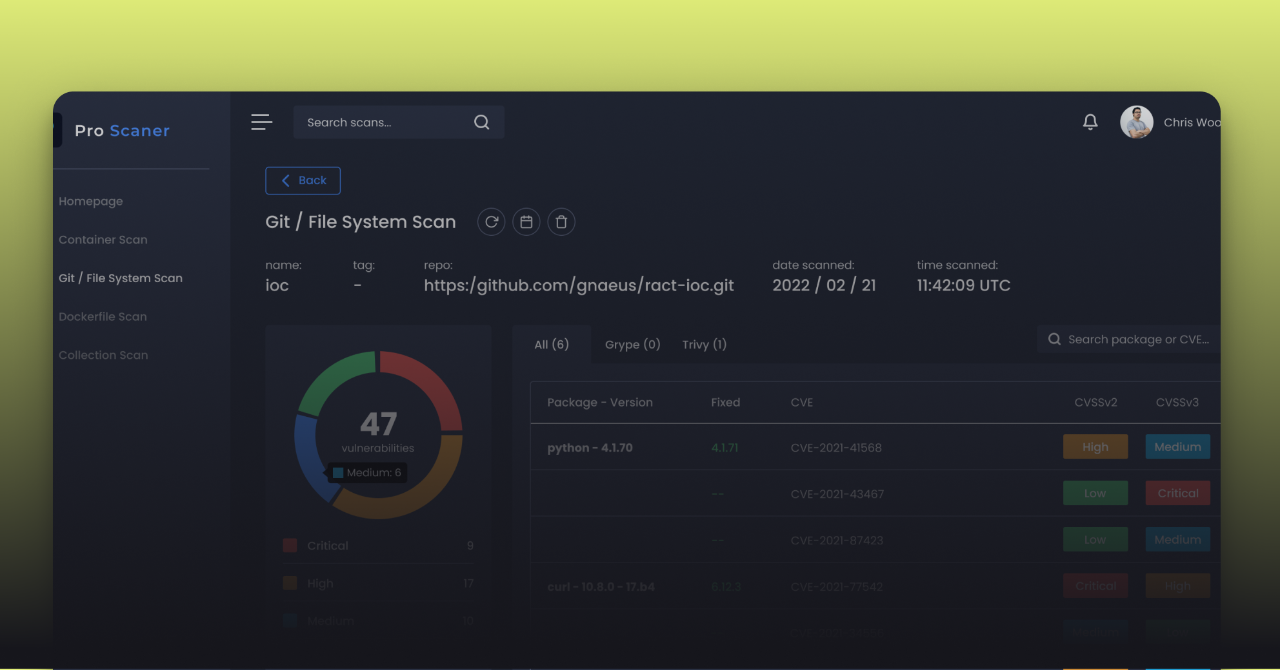Open CVE-2021-41568 entry
The width and height of the screenshot is (1280, 670).
pos(836,448)
